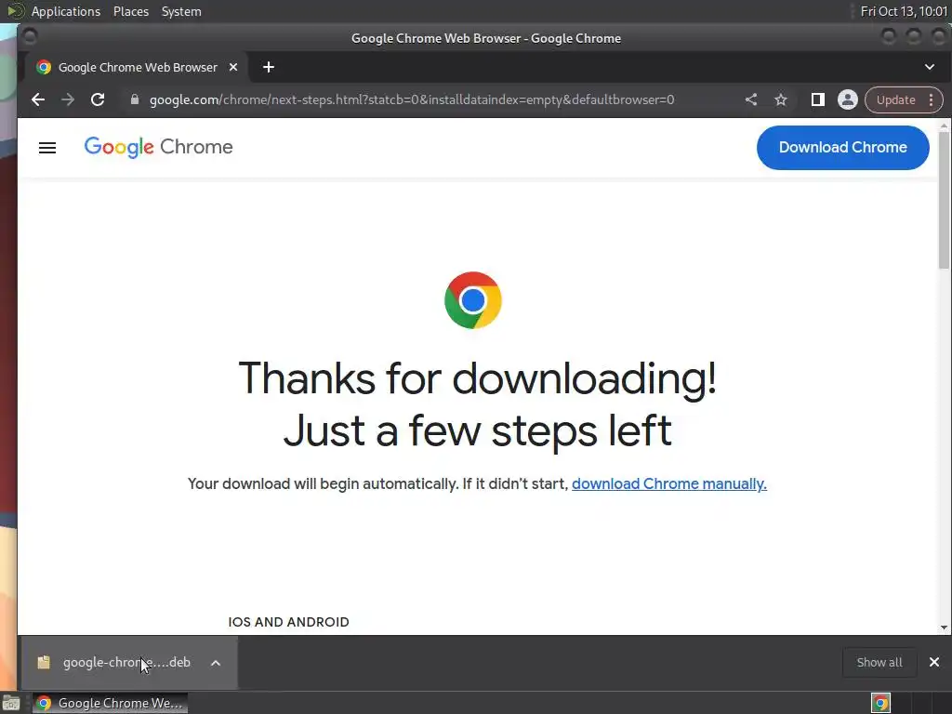
Task: Open the hamburger menu on the page
Action: tap(47, 148)
